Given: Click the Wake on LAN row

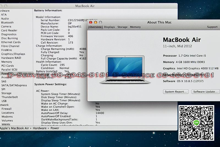Looking at the screenshot, I should (71, 110).
